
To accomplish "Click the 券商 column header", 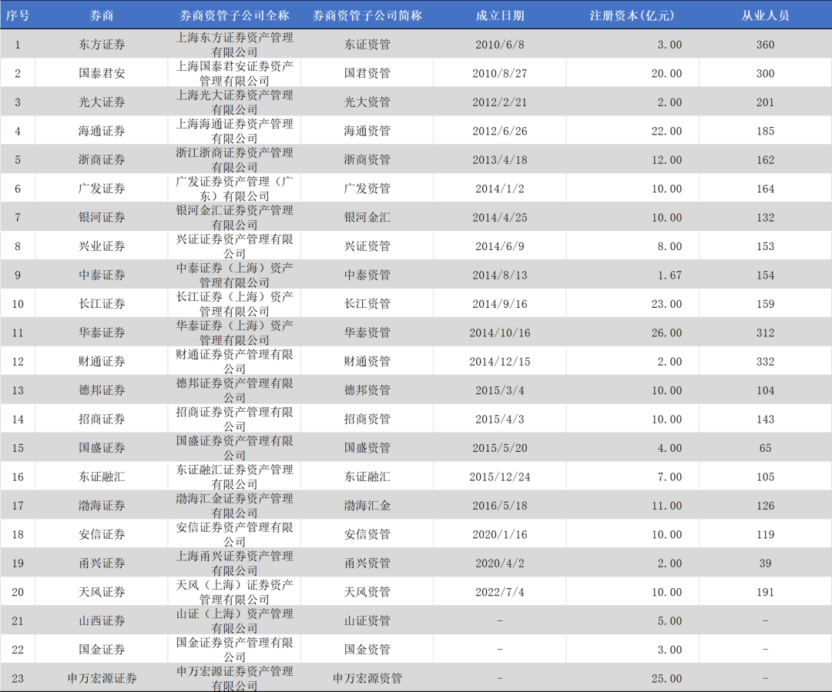I will pyautogui.click(x=102, y=15).
